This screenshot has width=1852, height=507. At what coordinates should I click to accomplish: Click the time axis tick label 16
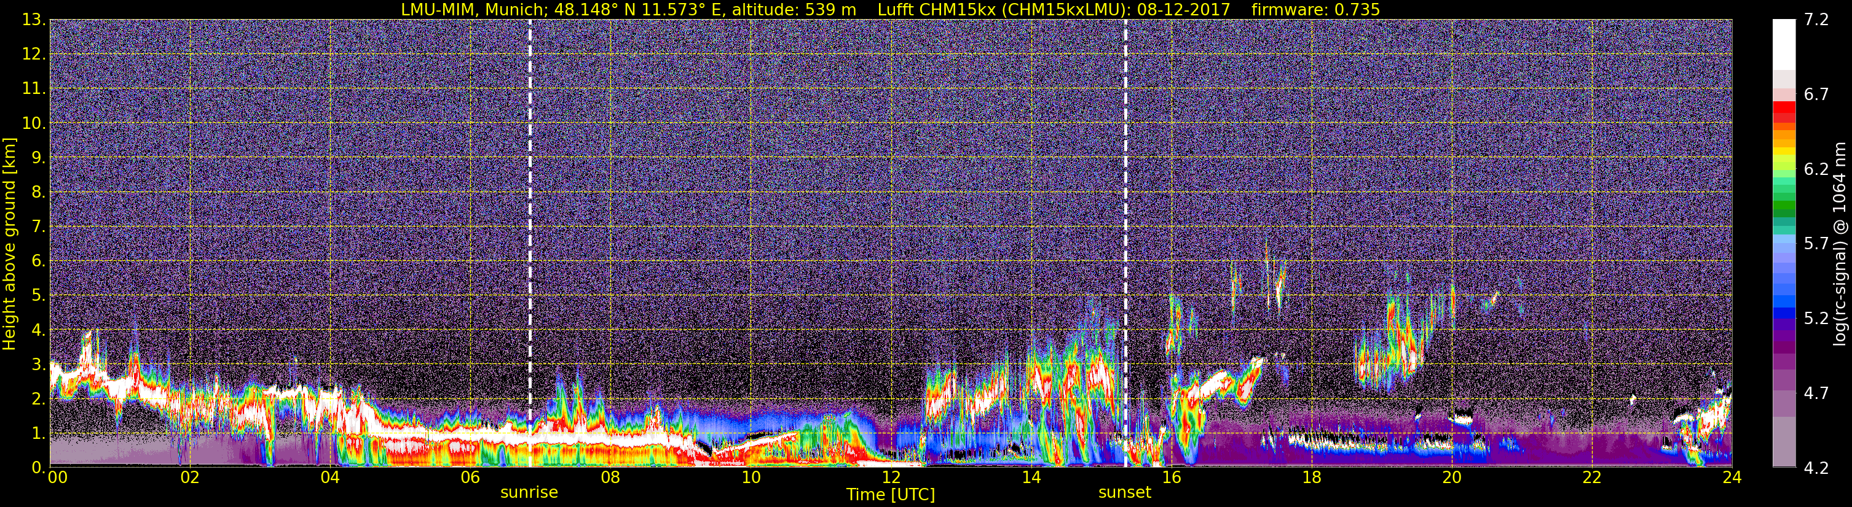(x=1171, y=478)
